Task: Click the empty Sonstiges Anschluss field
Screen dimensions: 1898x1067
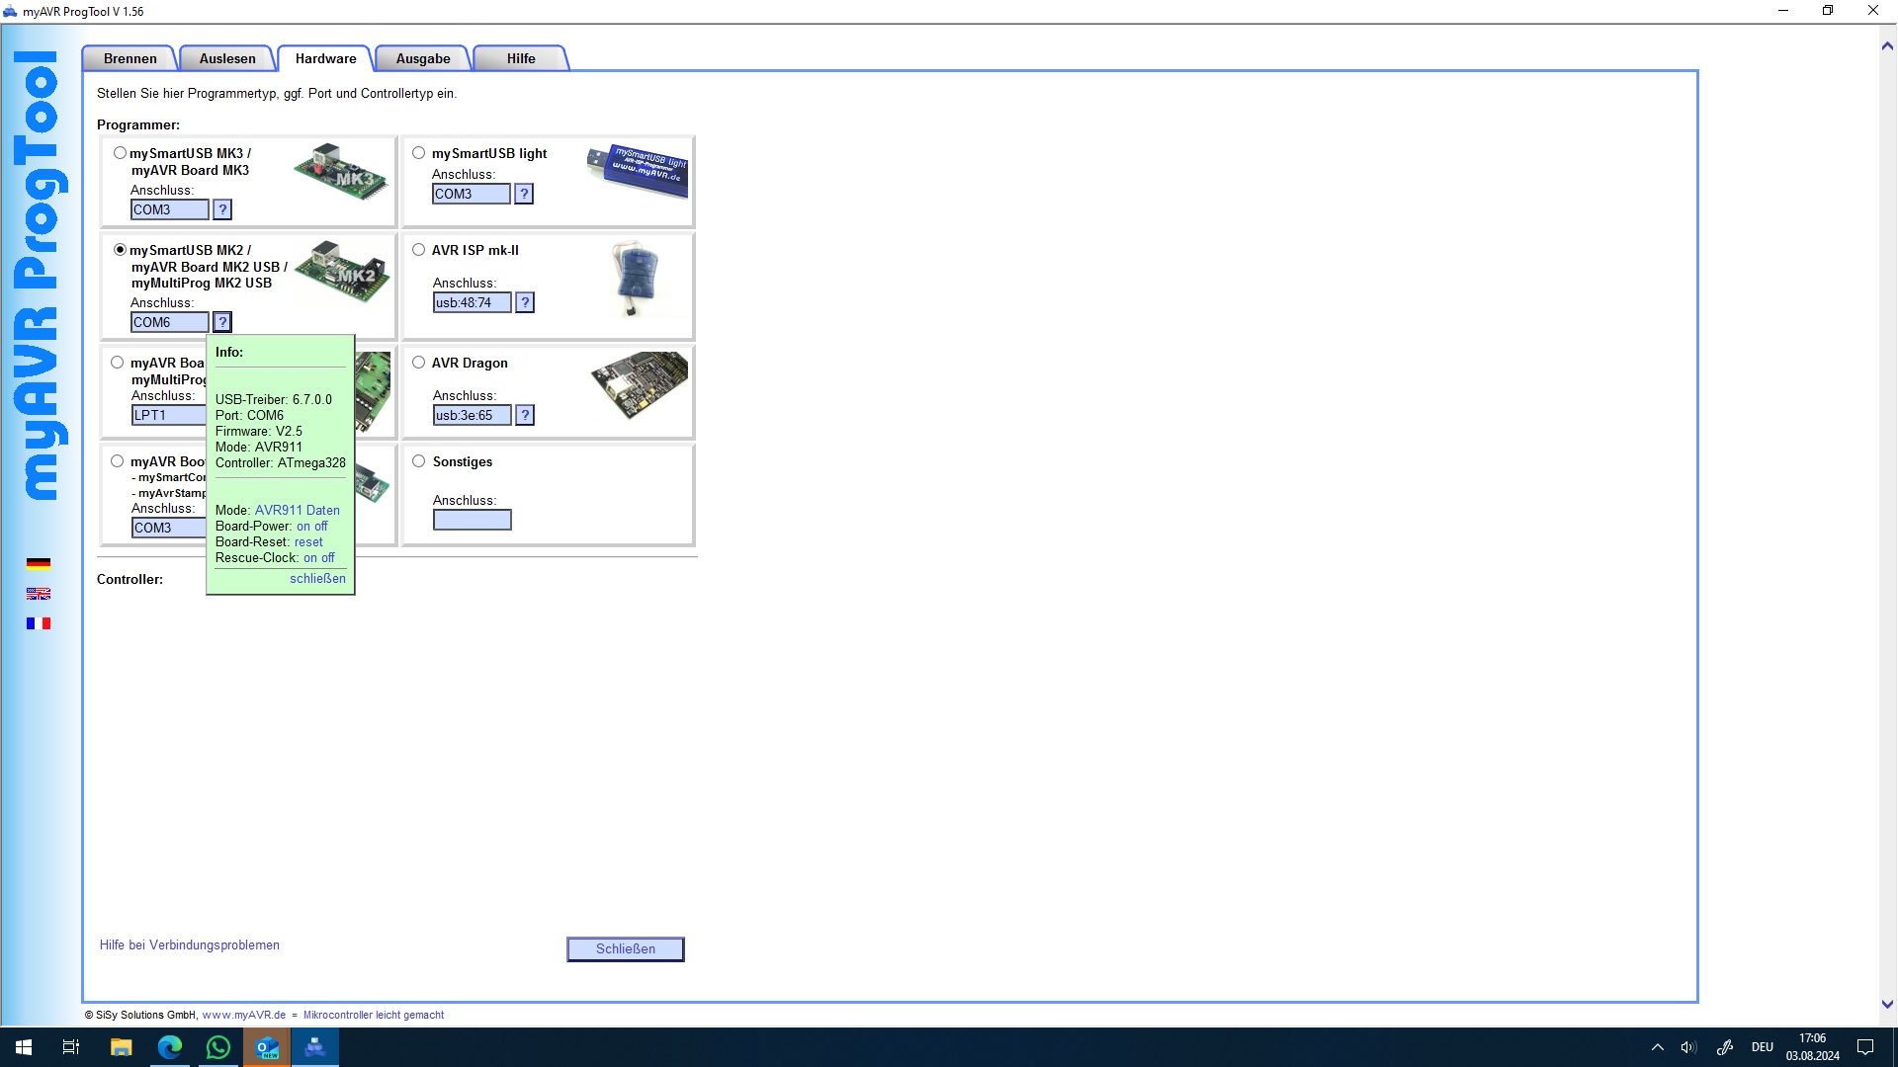Action: pos(473,520)
